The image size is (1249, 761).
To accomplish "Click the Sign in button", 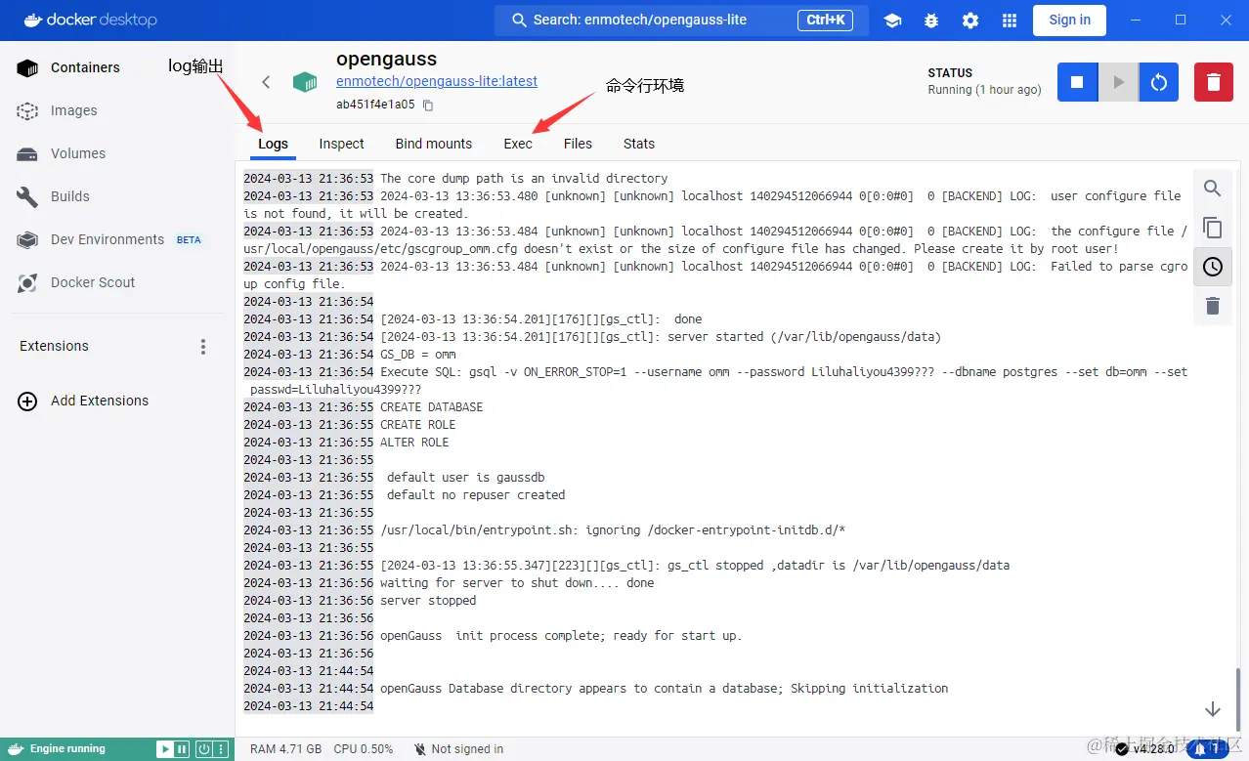I will 1069,20.
